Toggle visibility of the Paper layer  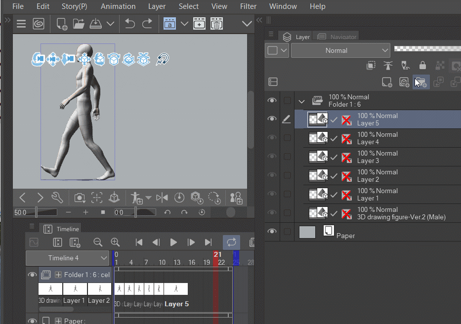tap(272, 231)
